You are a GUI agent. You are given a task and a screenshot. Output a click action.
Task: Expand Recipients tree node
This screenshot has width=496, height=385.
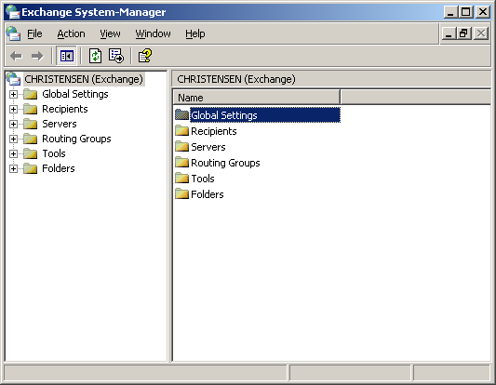[13, 109]
